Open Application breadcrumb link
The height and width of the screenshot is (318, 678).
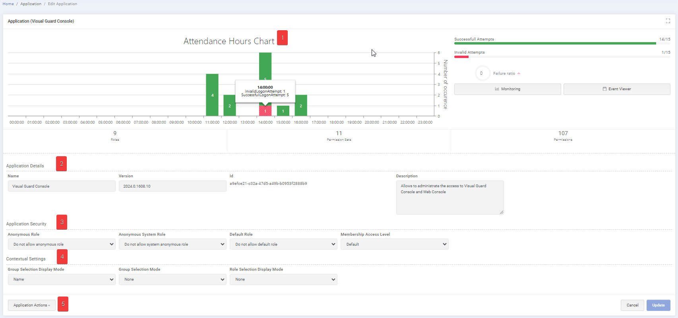[31, 4]
